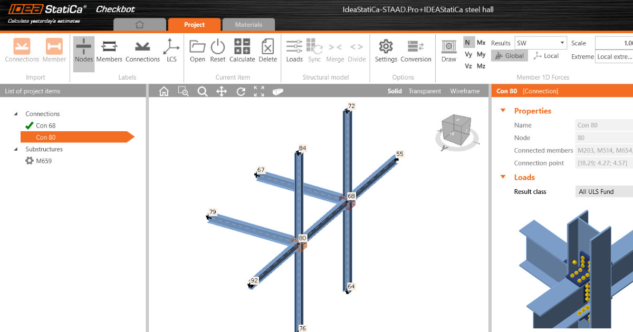Switch to the Materials tab

[248, 25]
